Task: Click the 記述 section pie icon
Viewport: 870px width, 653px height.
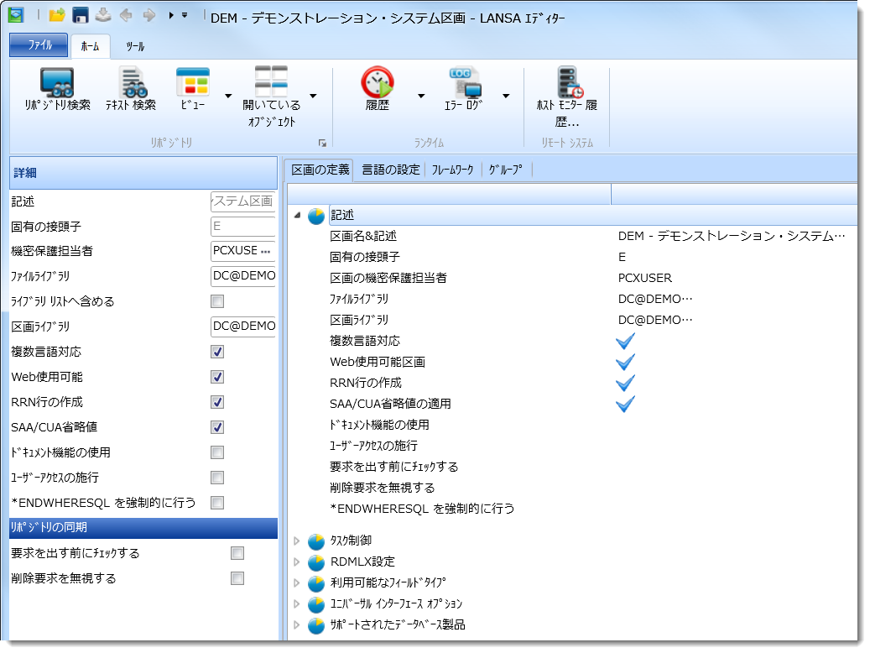Action: (x=316, y=216)
